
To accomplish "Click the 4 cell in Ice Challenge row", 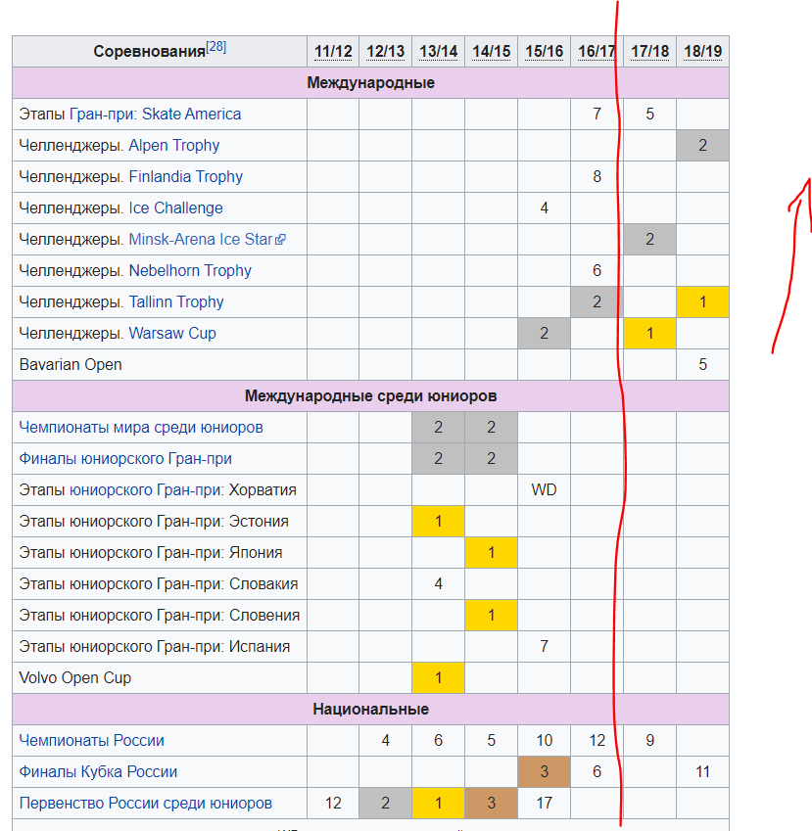I will (x=545, y=208).
